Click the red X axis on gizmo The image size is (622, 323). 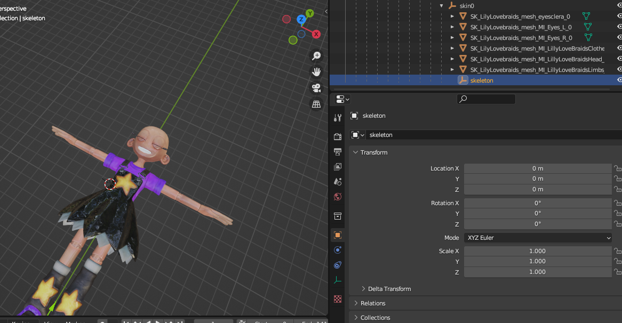coord(316,34)
